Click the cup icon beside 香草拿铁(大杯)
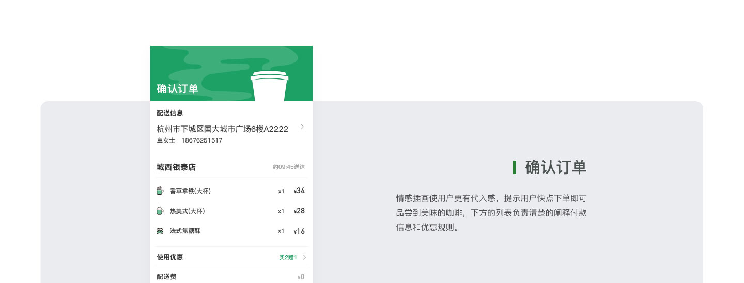Screen dimensions: 744x283 click(160, 191)
